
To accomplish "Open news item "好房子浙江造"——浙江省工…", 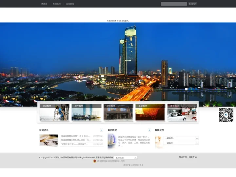I will [74, 144].
